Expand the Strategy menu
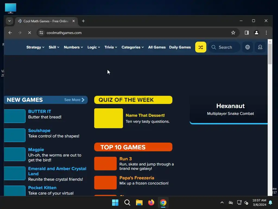The height and width of the screenshot is (209, 278). (35, 47)
